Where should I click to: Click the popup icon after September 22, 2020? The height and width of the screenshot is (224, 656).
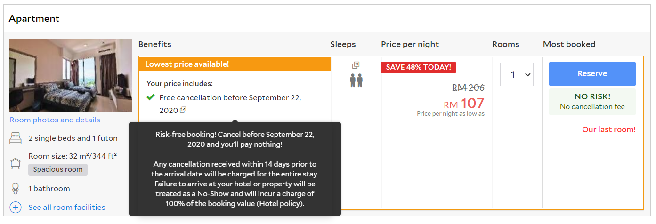[183, 110]
